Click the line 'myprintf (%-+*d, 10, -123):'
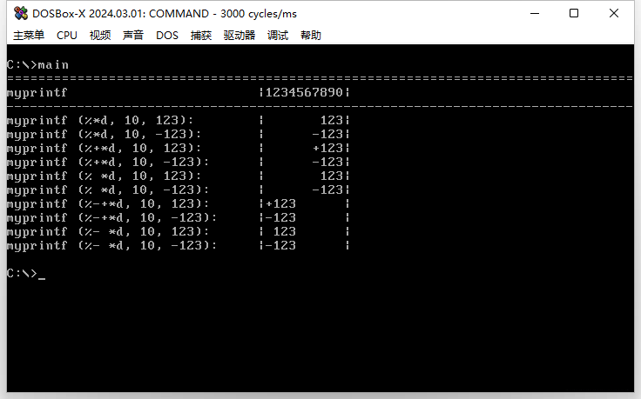This screenshot has width=641, height=399. tap(112, 217)
